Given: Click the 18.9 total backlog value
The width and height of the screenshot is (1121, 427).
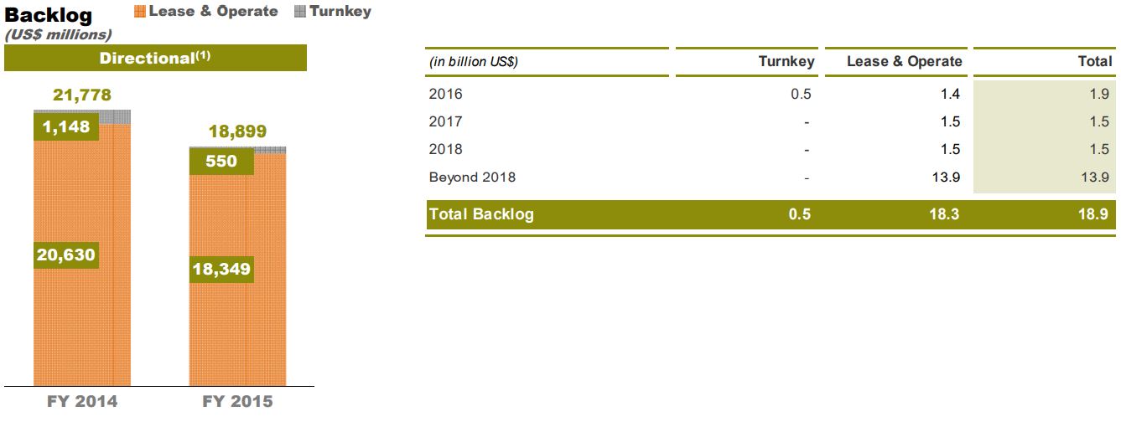Looking at the screenshot, I should [1096, 213].
